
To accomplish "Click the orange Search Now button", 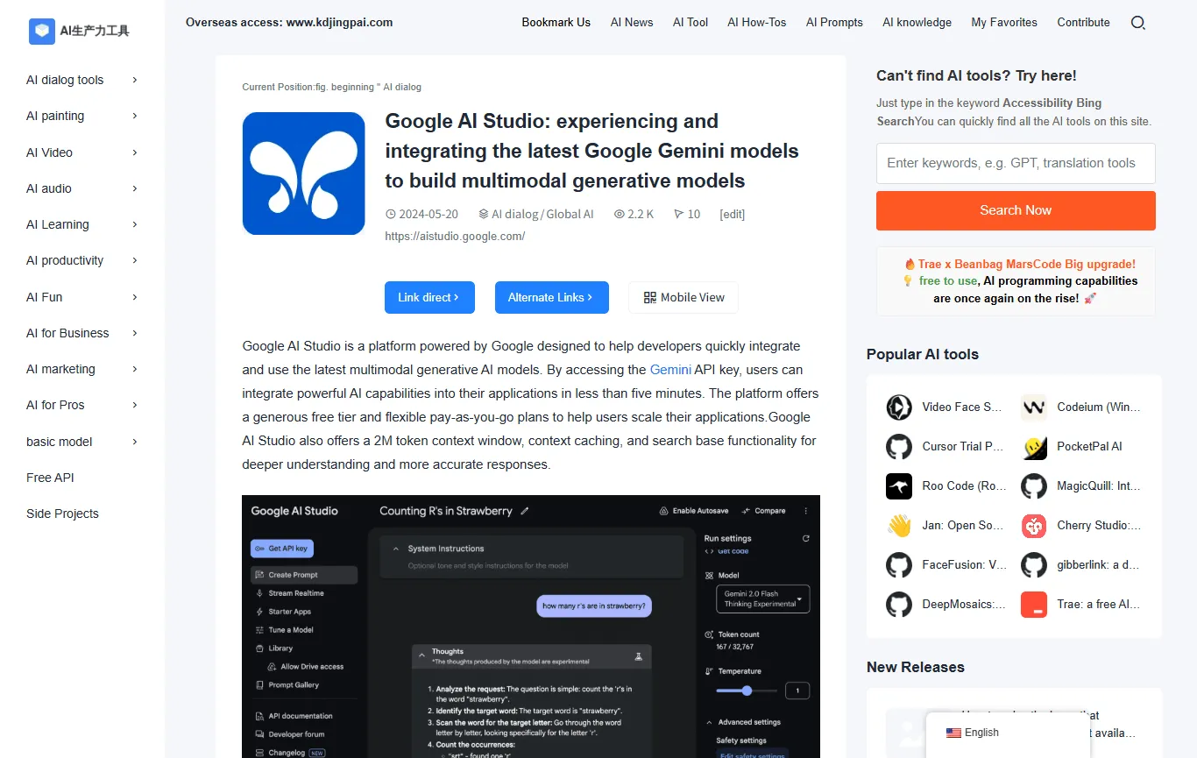I will [1016, 210].
